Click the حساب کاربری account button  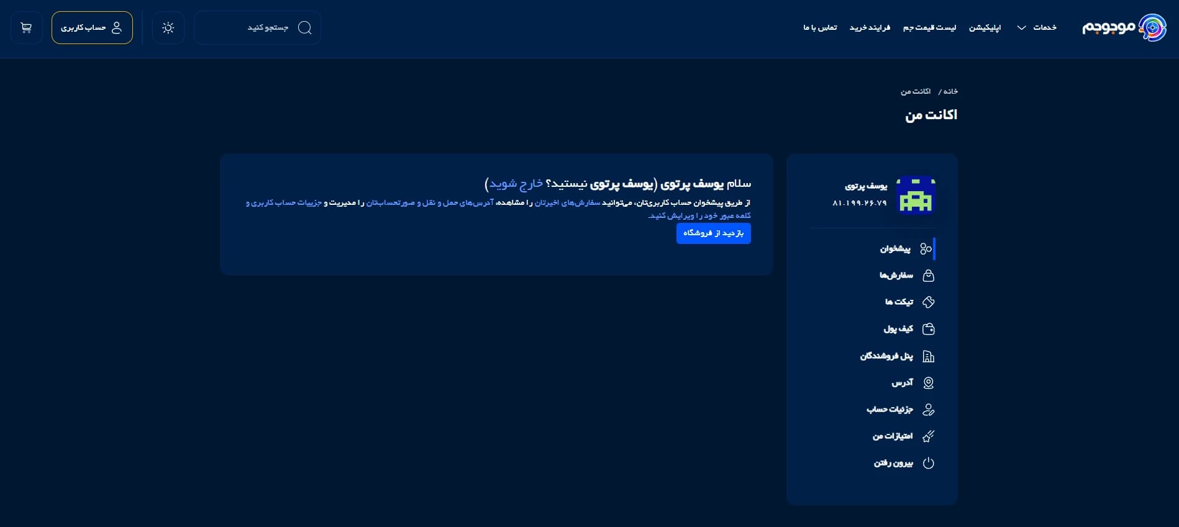click(x=92, y=28)
